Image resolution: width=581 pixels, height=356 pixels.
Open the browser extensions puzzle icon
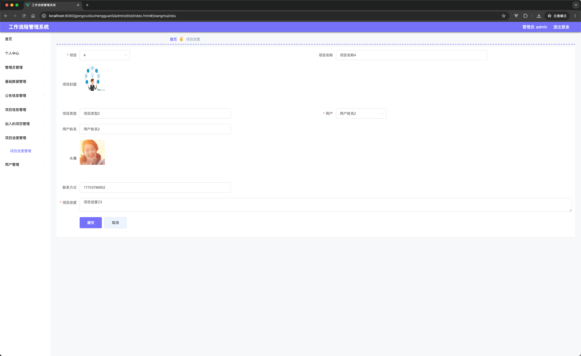[x=525, y=16]
